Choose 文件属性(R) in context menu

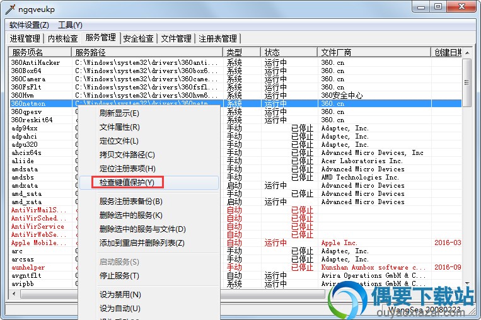(x=149, y=127)
